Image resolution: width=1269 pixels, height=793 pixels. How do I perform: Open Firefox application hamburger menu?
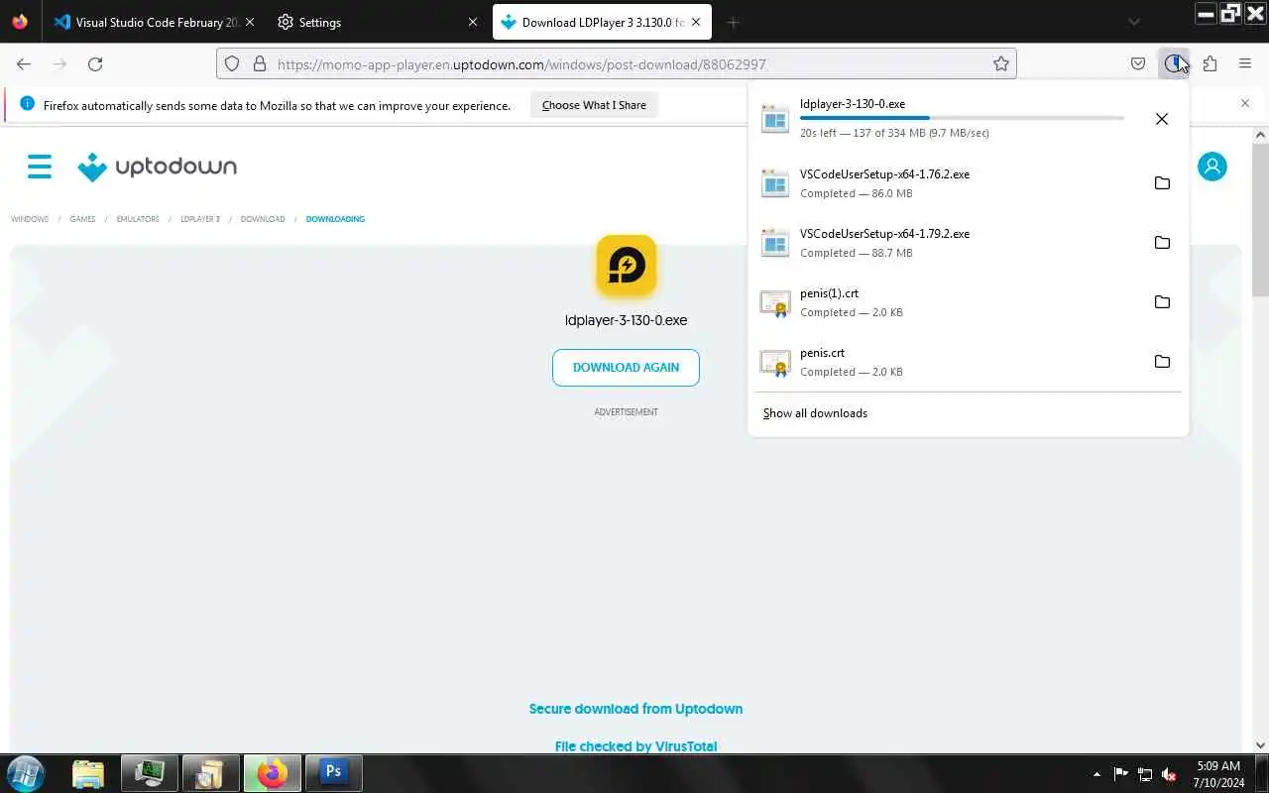[1245, 63]
